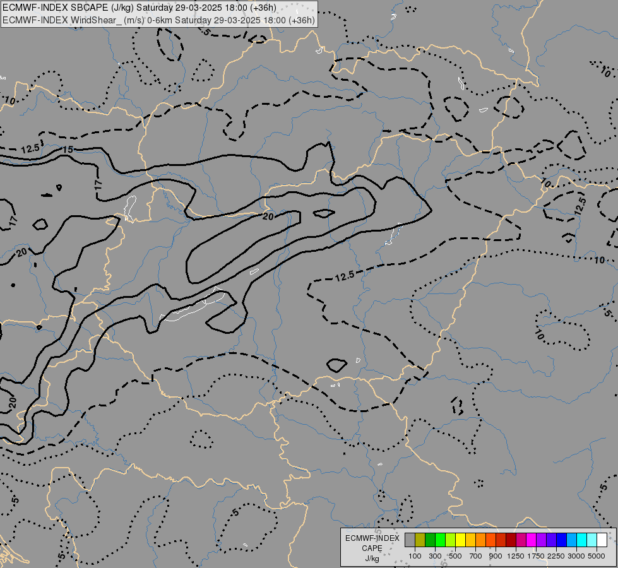Click the 'ECMWF-INDEX' label in the legend box
618x568 pixels.
tap(372, 538)
